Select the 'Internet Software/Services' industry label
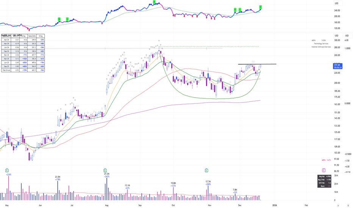The image size is (353, 208). (x=321, y=47)
